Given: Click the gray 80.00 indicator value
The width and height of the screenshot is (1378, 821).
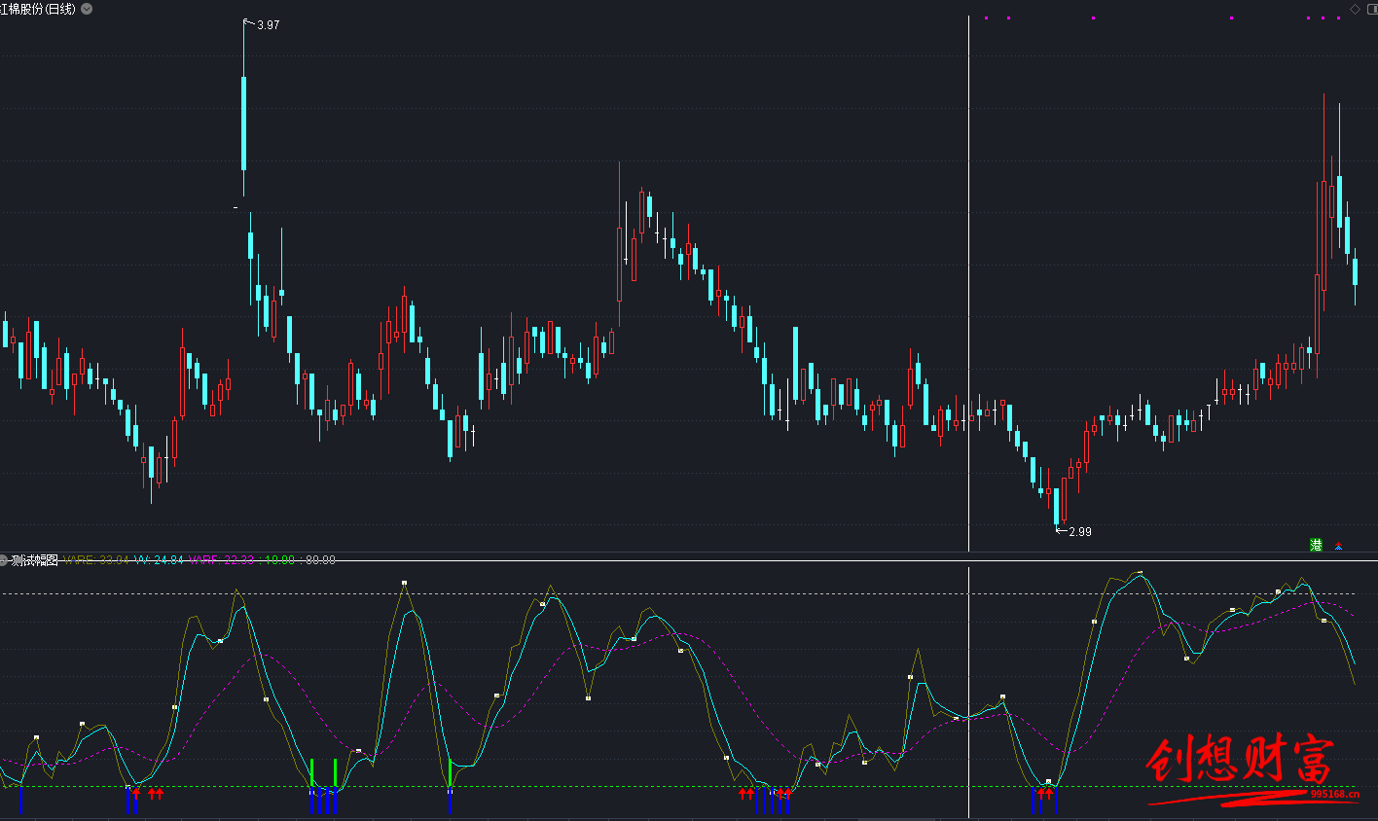Looking at the screenshot, I should click(318, 560).
